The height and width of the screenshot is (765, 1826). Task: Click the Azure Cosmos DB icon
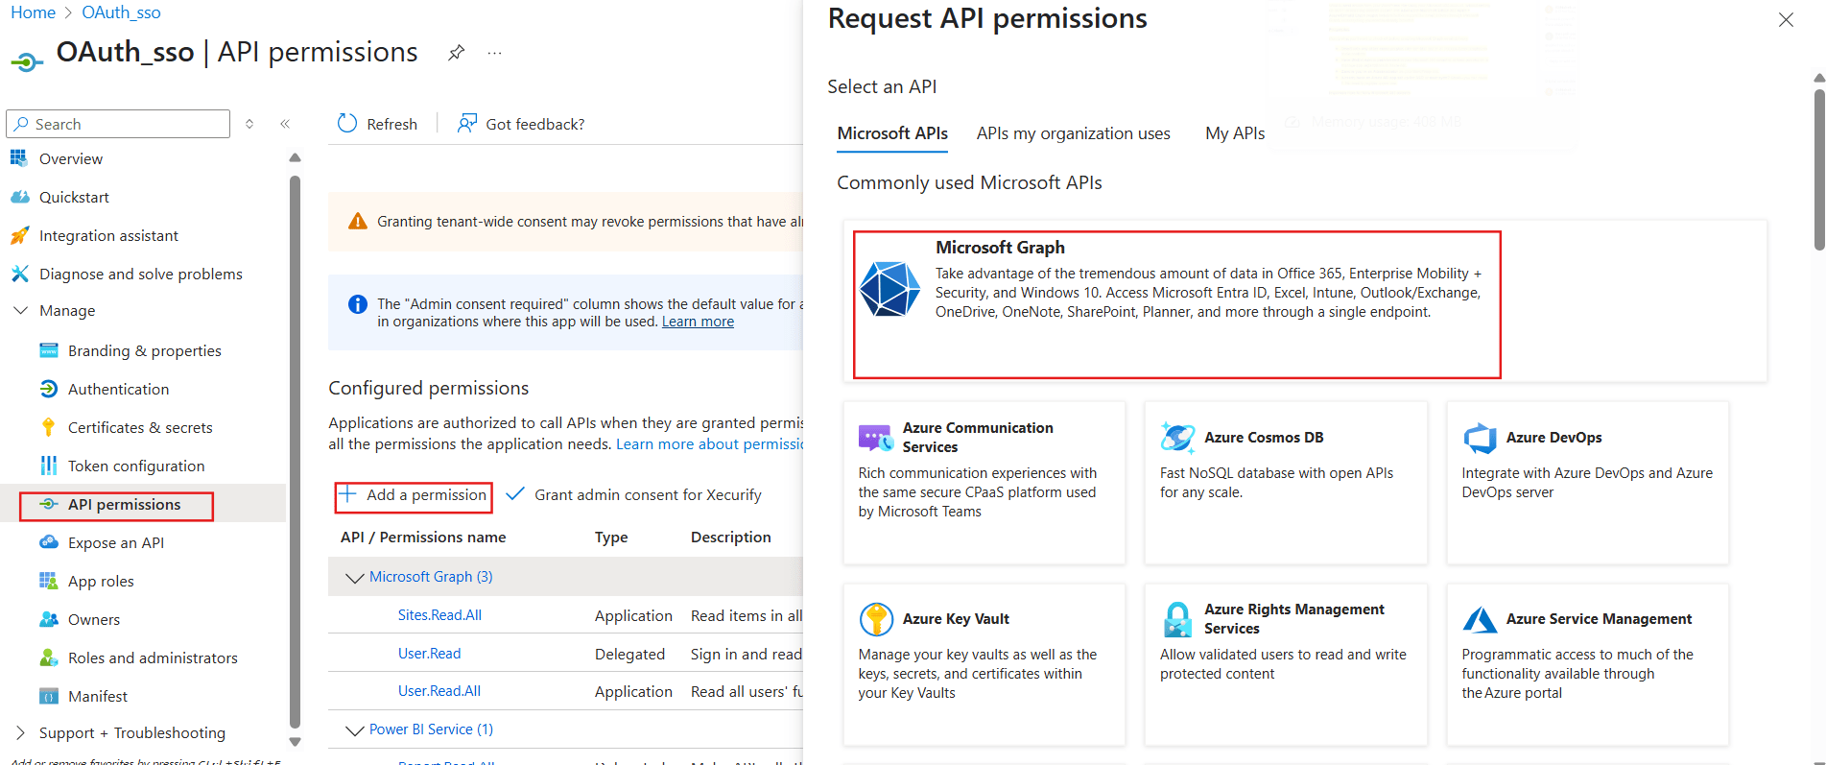[x=1177, y=438]
